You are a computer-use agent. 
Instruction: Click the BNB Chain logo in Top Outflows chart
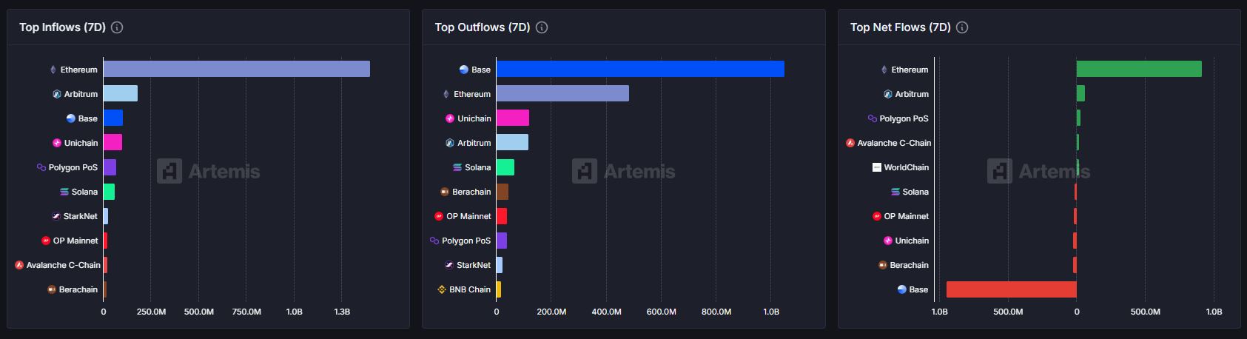442,289
